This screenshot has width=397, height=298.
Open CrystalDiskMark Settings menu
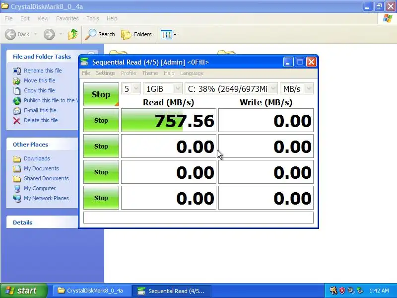(106, 73)
